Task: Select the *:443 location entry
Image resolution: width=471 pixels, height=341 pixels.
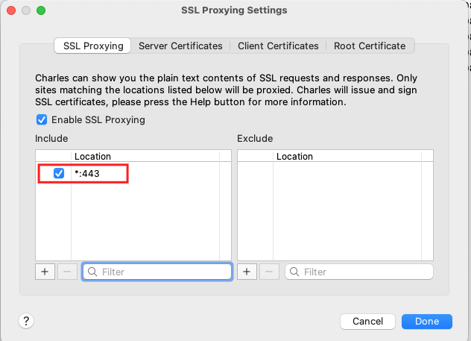Action: 86,174
